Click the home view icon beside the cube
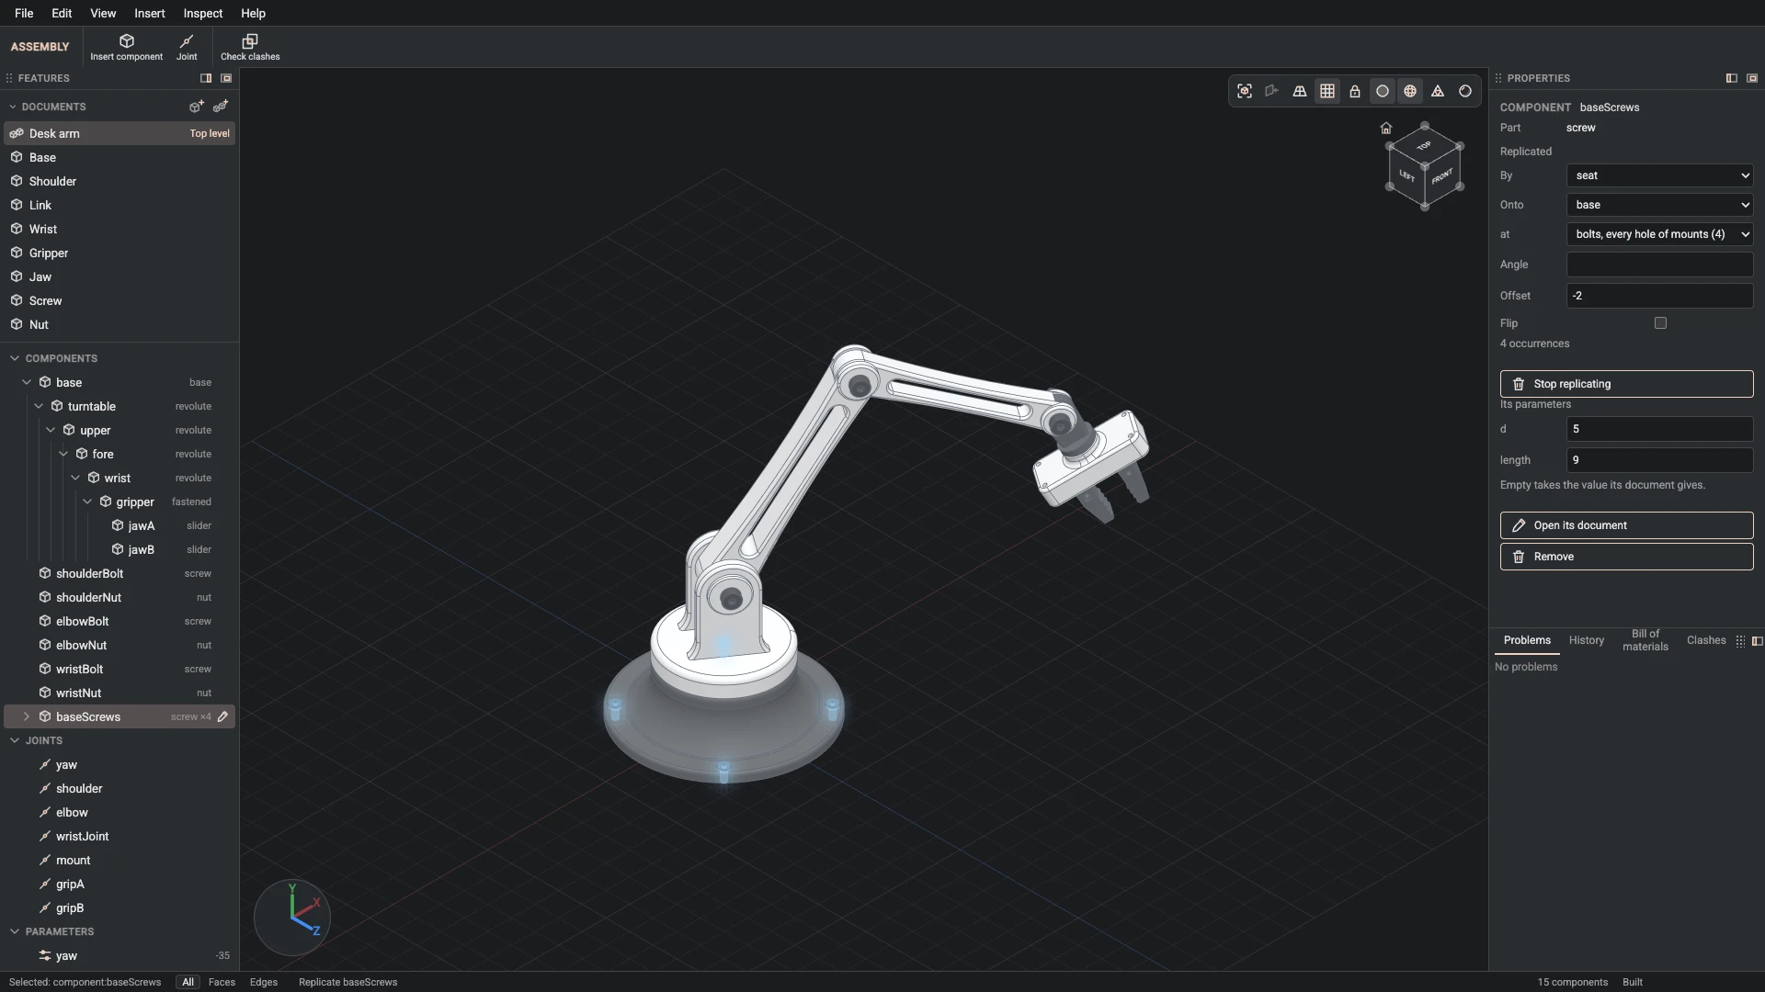Image resolution: width=1765 pixels, height=992 pixels. tap(1386, 128)
